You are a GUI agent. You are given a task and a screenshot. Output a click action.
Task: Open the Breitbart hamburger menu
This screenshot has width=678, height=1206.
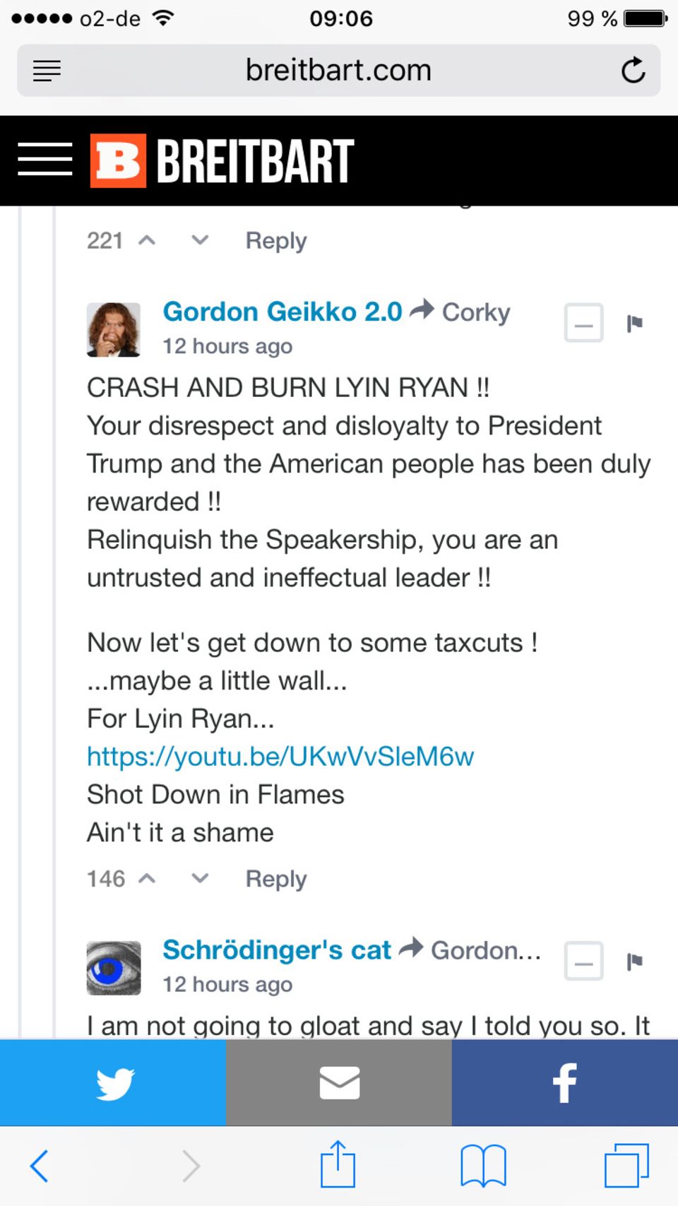45,159
